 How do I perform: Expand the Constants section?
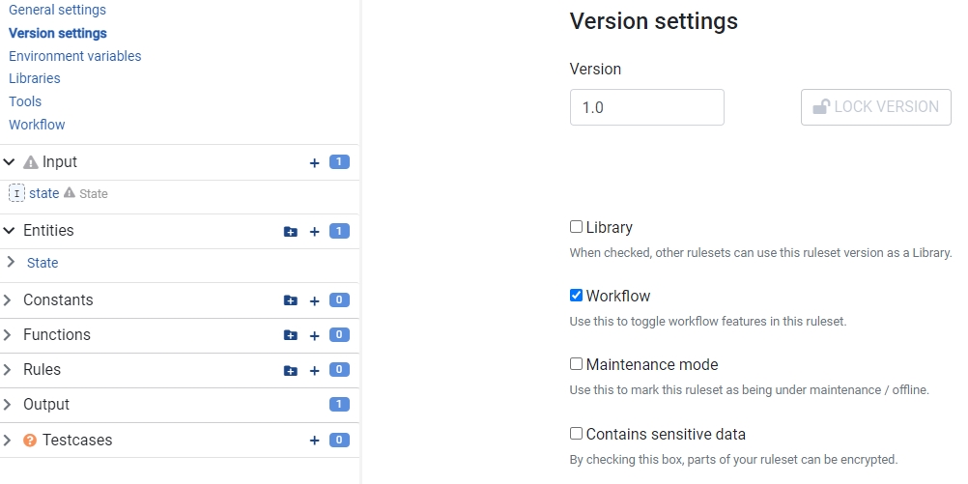(x=10, y=300)
